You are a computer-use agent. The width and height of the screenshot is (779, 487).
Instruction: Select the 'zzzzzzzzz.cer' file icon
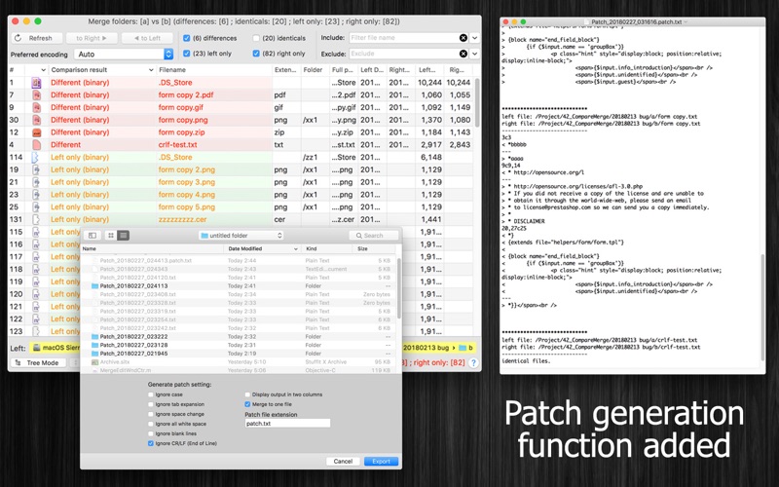point(36,219)
